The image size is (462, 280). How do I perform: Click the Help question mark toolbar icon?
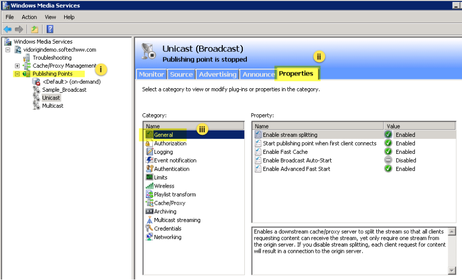[50, 29]
